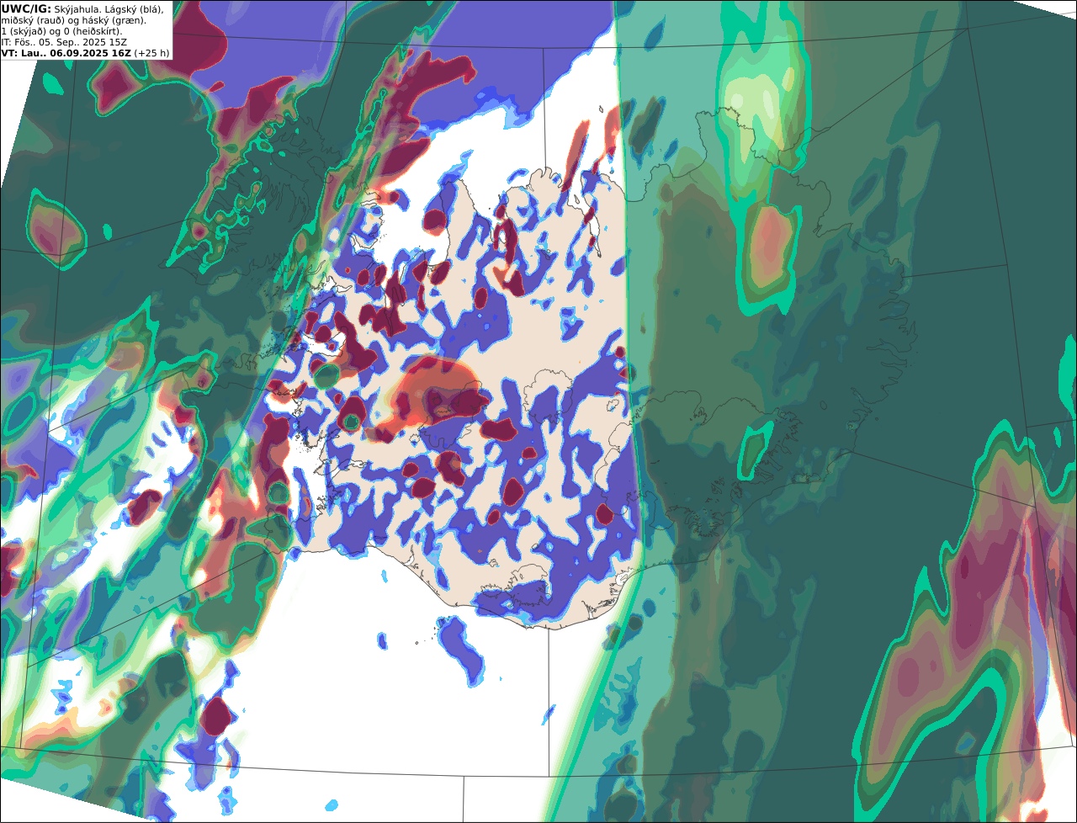The height and width of the screenshot is (823, 1077).
Task: Click the "háský (græn)." legend text
Action: click(114, 20)
